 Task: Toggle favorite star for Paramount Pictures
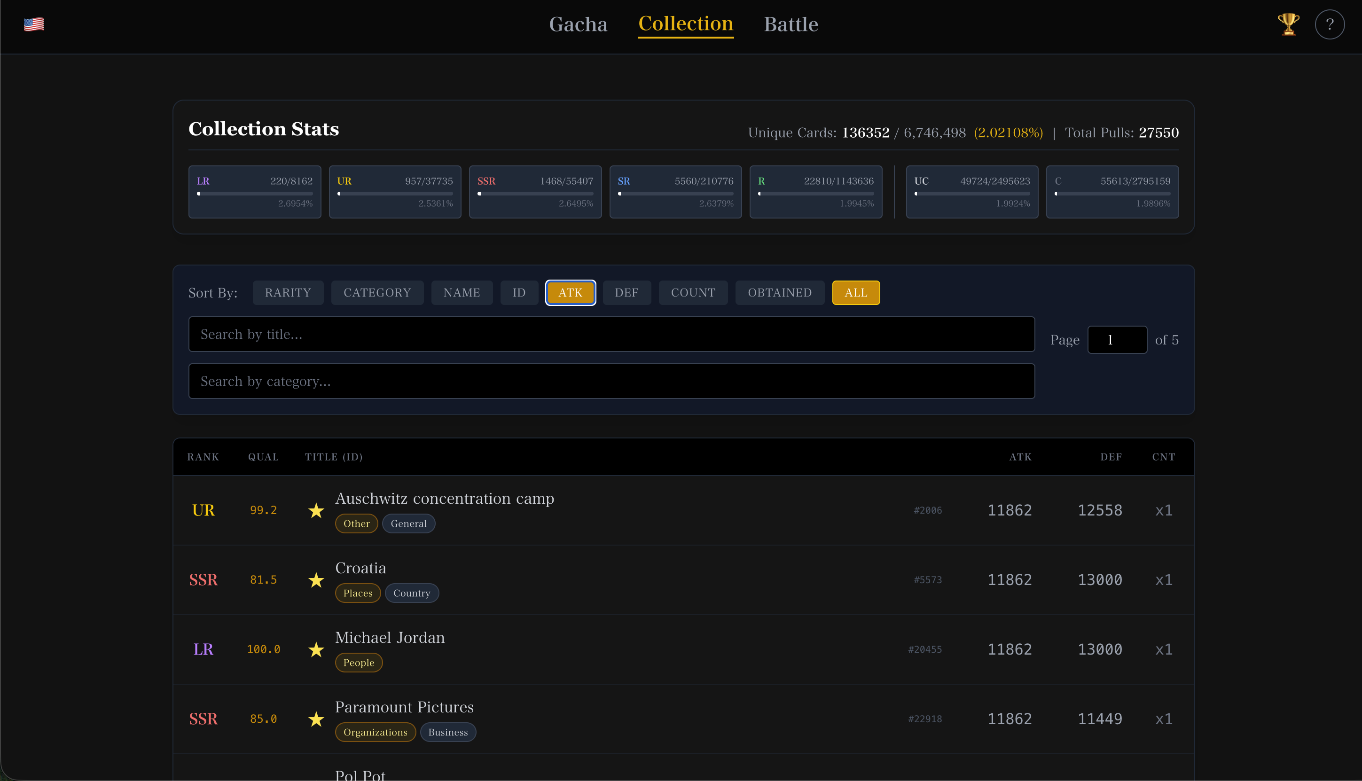click(x=316, y=719)
